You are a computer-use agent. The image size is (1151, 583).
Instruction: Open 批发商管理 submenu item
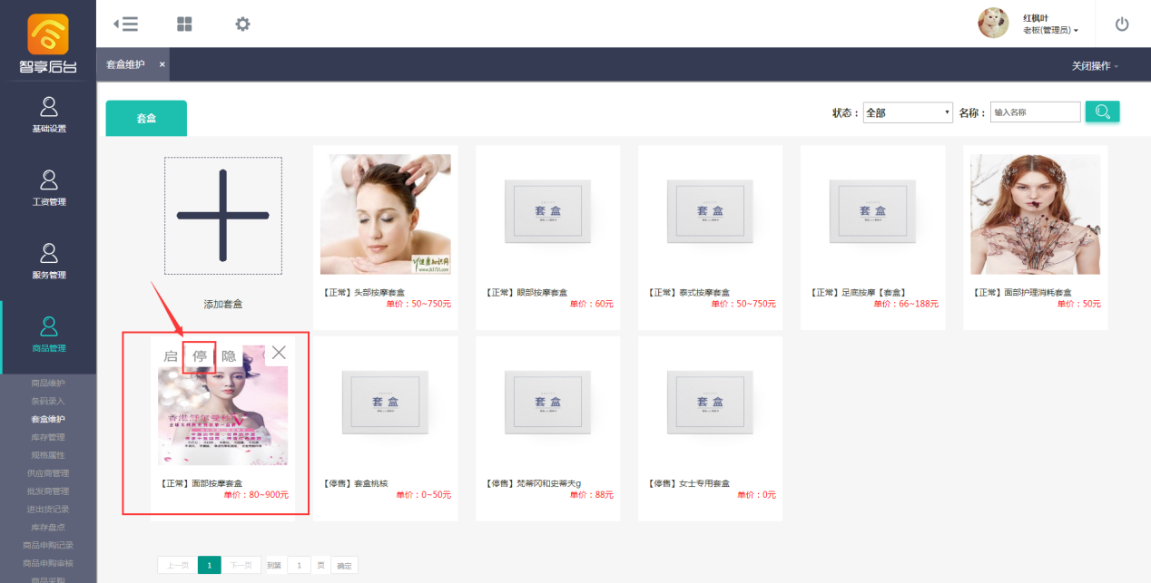[x=48, y=491]
